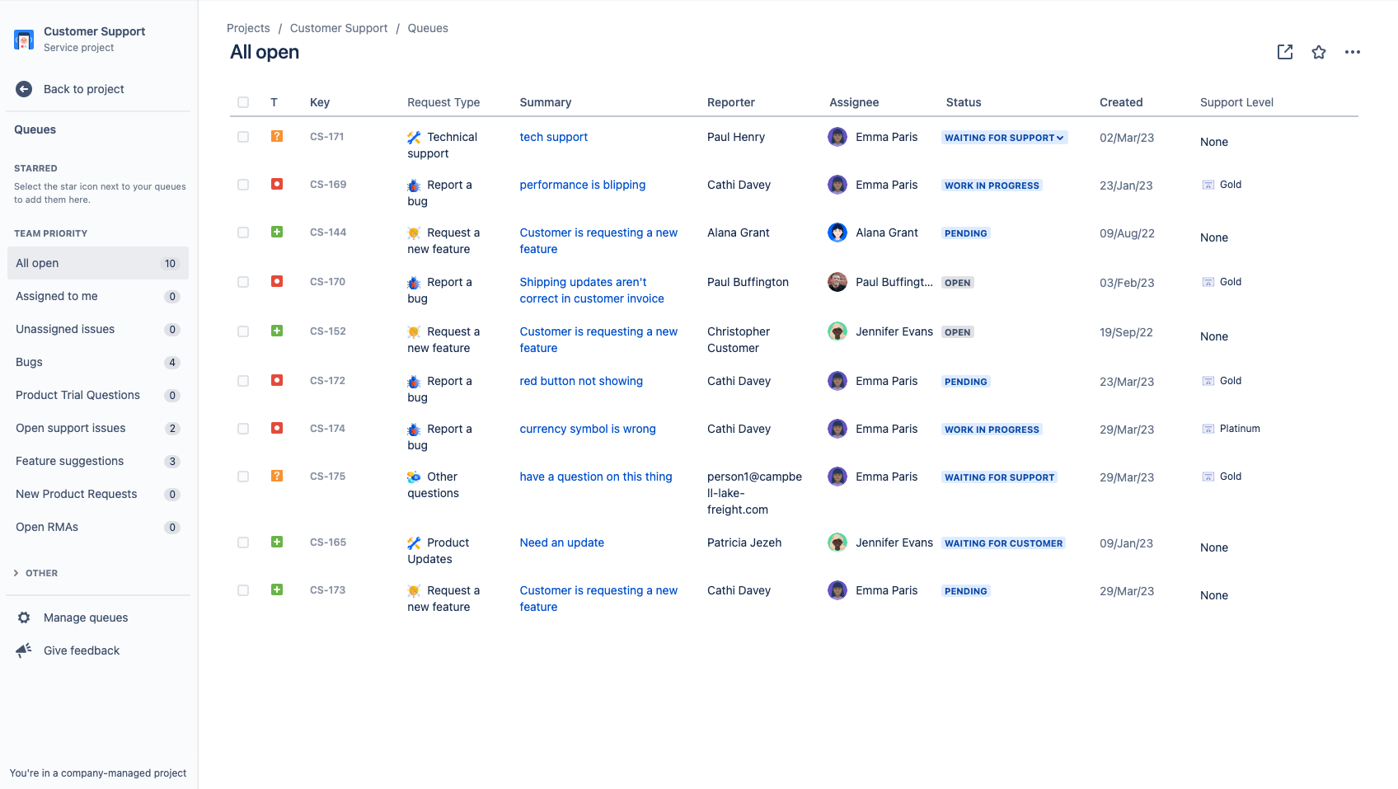Open the Waiting for Support status dropdown on CS-171

1004,138
